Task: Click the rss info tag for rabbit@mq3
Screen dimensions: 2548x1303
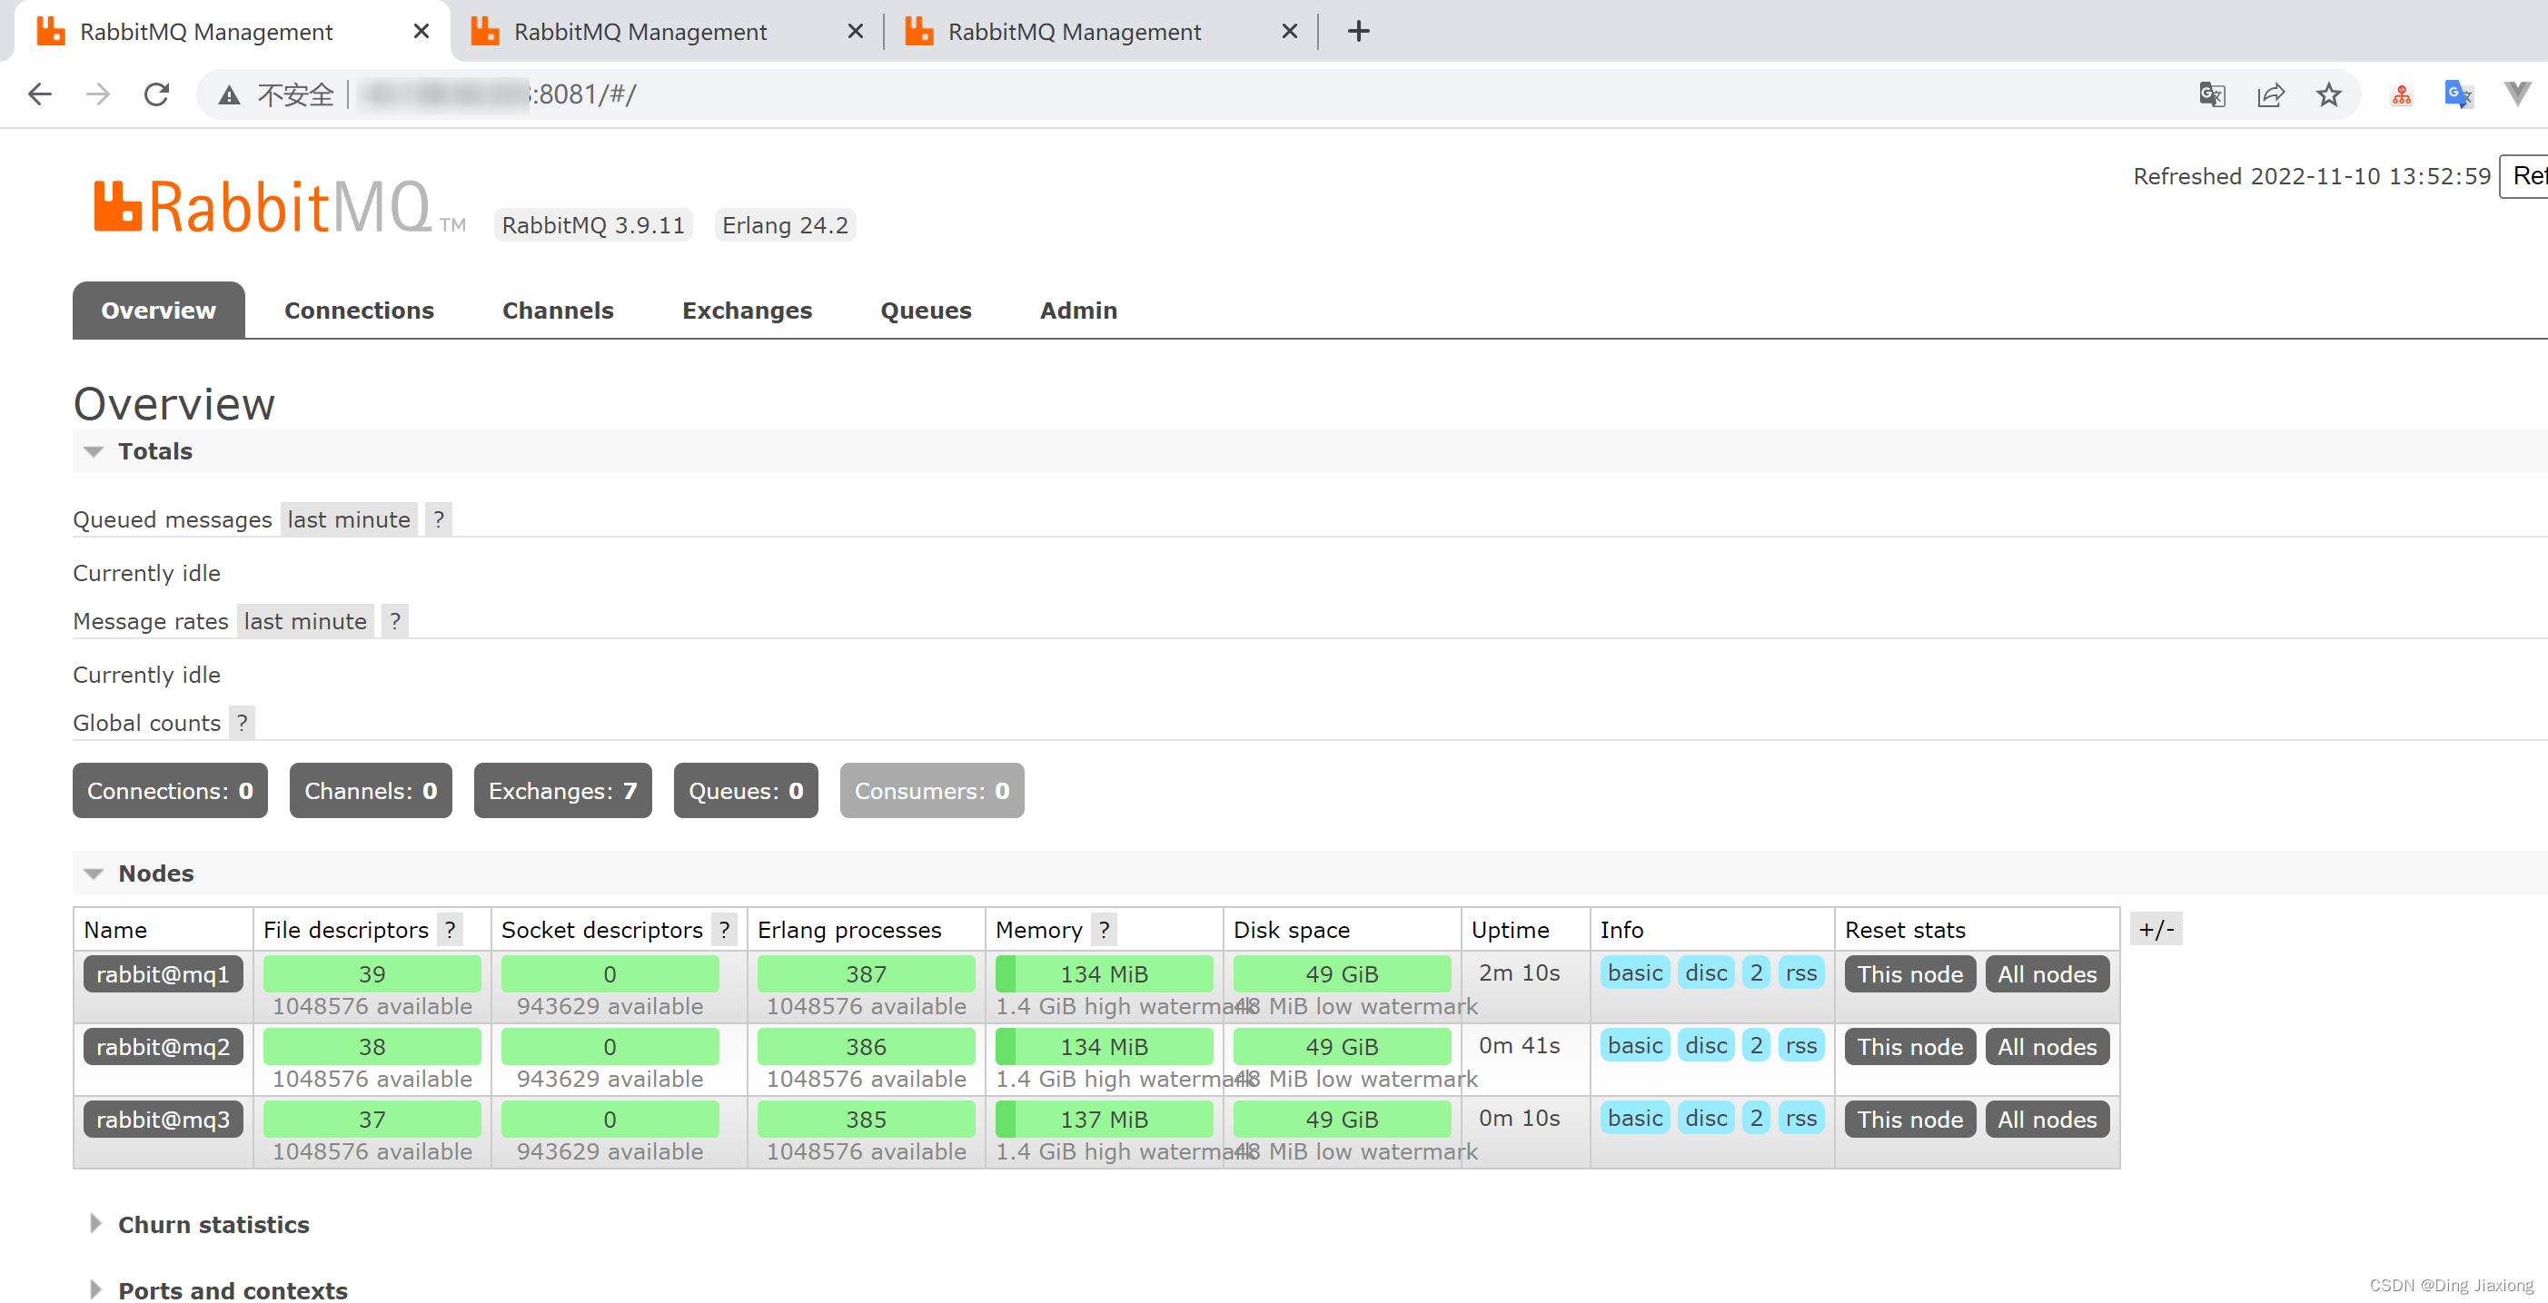Action: pyautogui.click(x=1801, y=1118)
